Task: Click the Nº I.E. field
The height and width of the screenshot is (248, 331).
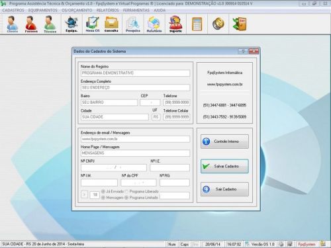Action: [x=170, y=168]
